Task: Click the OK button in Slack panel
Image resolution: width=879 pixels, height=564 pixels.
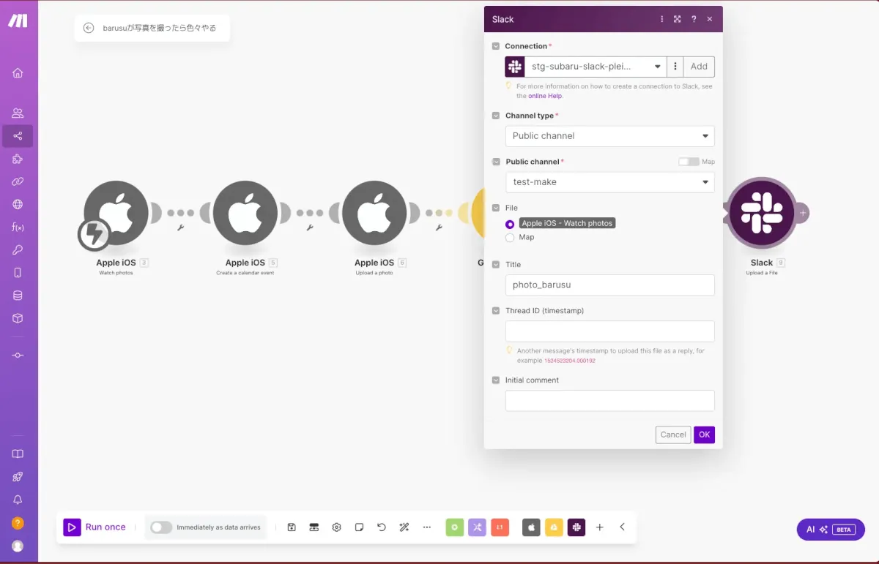Action: pos(704,435)
